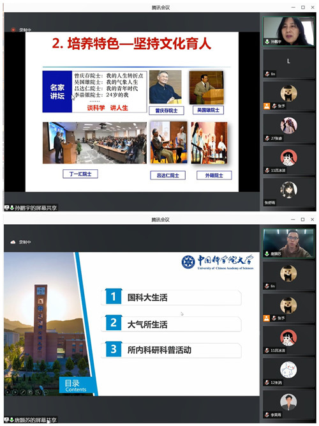This screenshot has width=319, height=426.
Task: Click the 所内科研科普活动 entry
Action: point(172,350)
